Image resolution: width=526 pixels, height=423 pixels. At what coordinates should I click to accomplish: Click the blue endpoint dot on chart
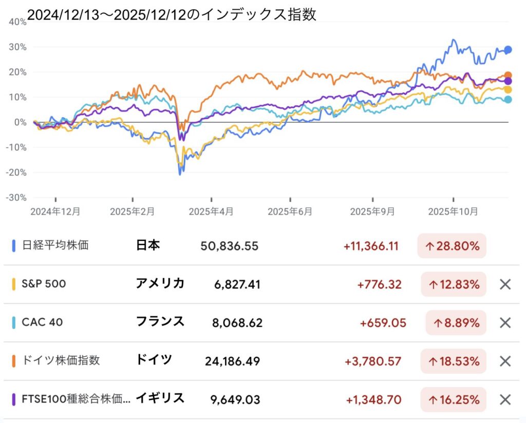[508, 50]
